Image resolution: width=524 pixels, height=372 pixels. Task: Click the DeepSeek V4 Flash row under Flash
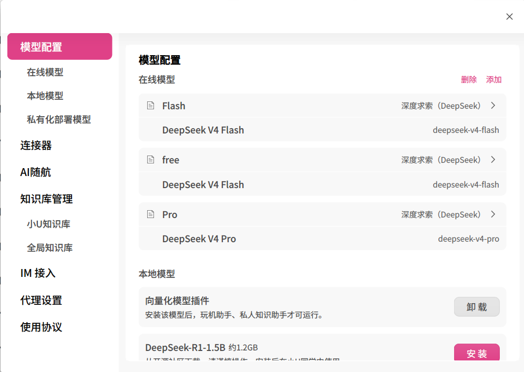(323, 130)
